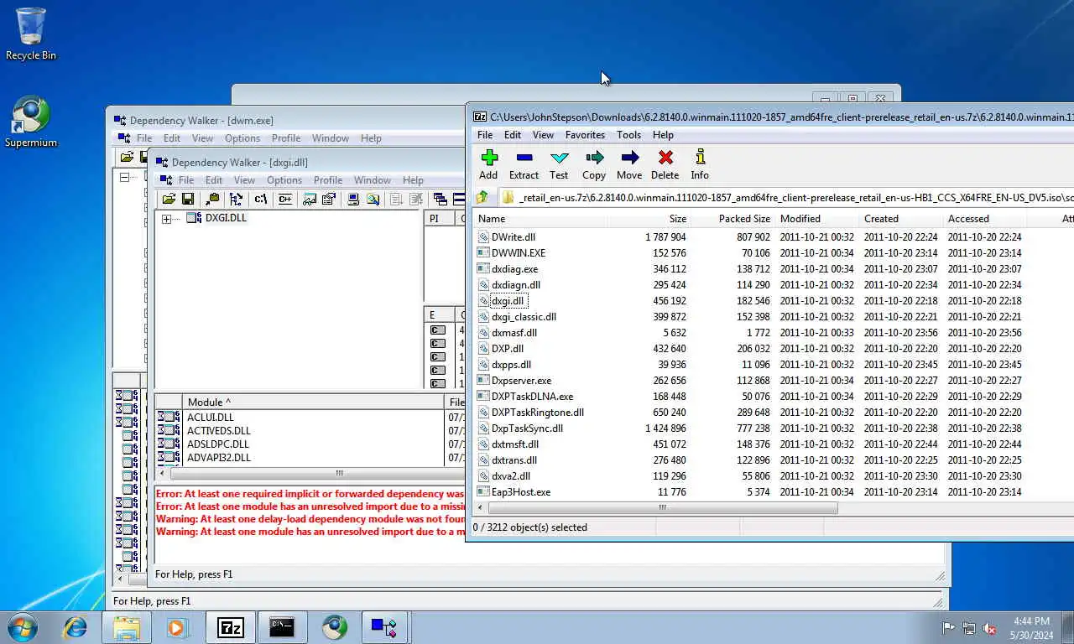Click Cascade windows icon in dxgi.dll toolbar
The width and height of the screenshot is (1074, 644).
(441, 199)
